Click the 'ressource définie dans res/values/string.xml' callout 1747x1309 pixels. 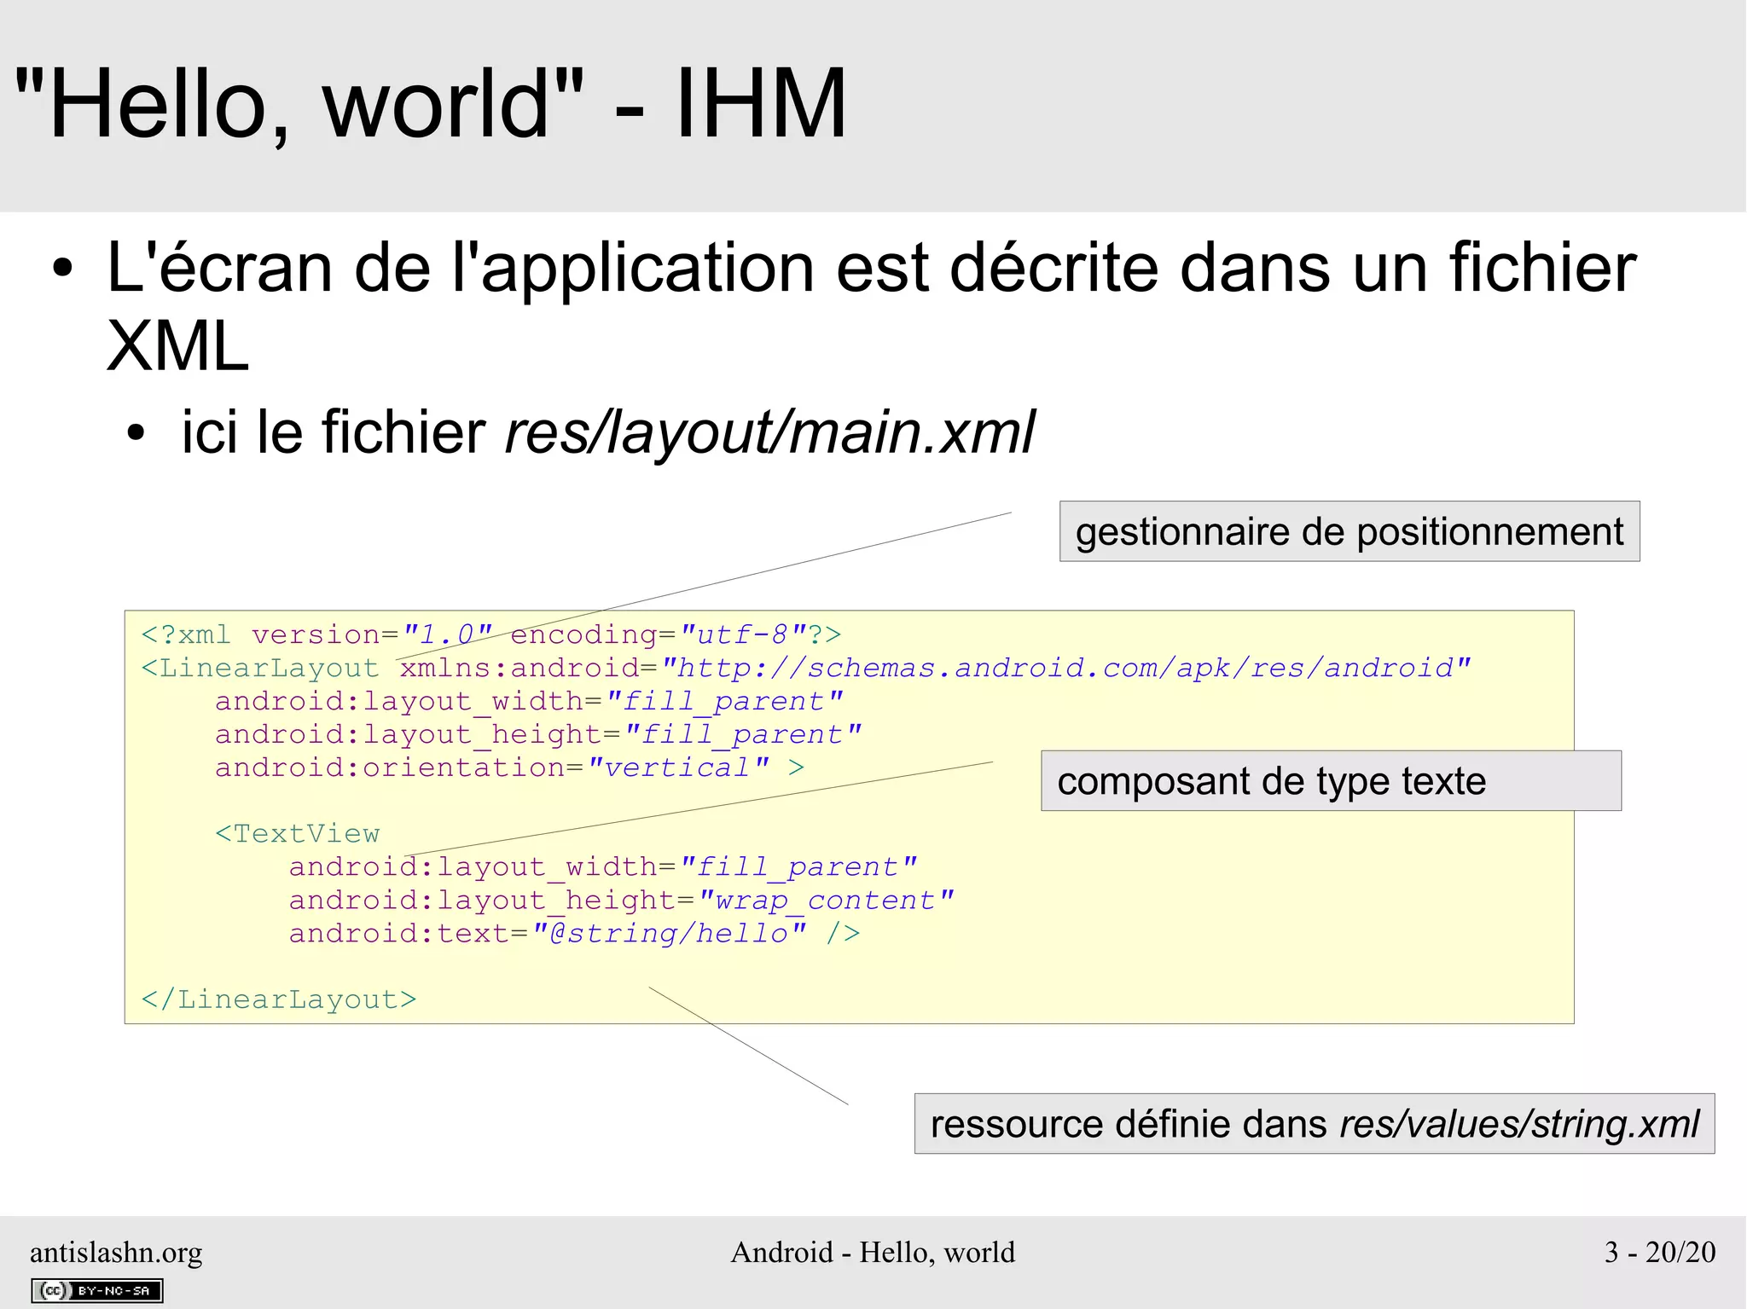point(1315,1124)
